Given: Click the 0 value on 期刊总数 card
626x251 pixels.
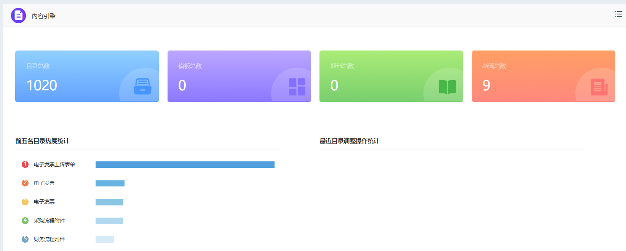Looking at the screenshot, I should coord(334,85).
